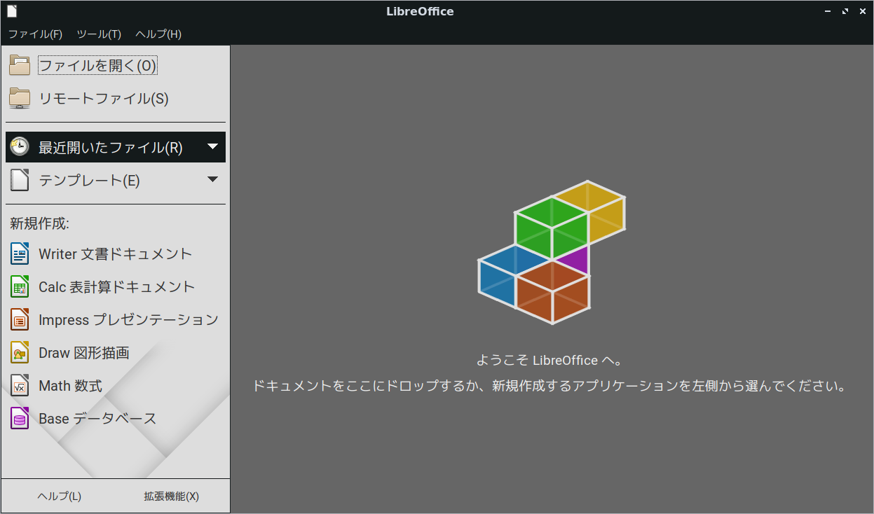This screenshot has height=514, width=874.
Task: Click the document icon in title bar
Action: pos(11,11)
